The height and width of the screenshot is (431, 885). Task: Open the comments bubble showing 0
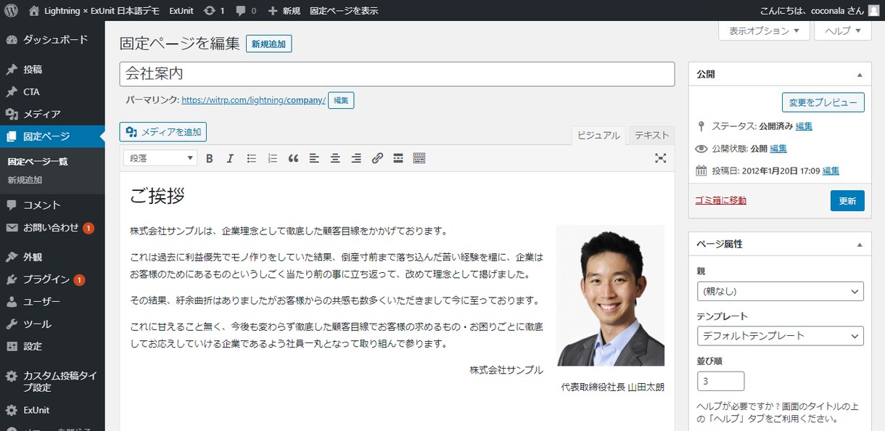tap(246, 11)
